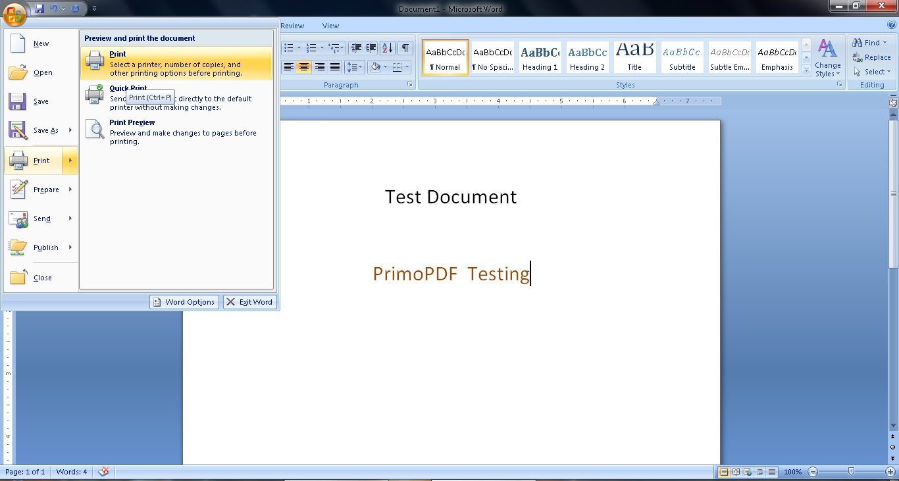Click the zoom slider handle

[x=852, y=472]
